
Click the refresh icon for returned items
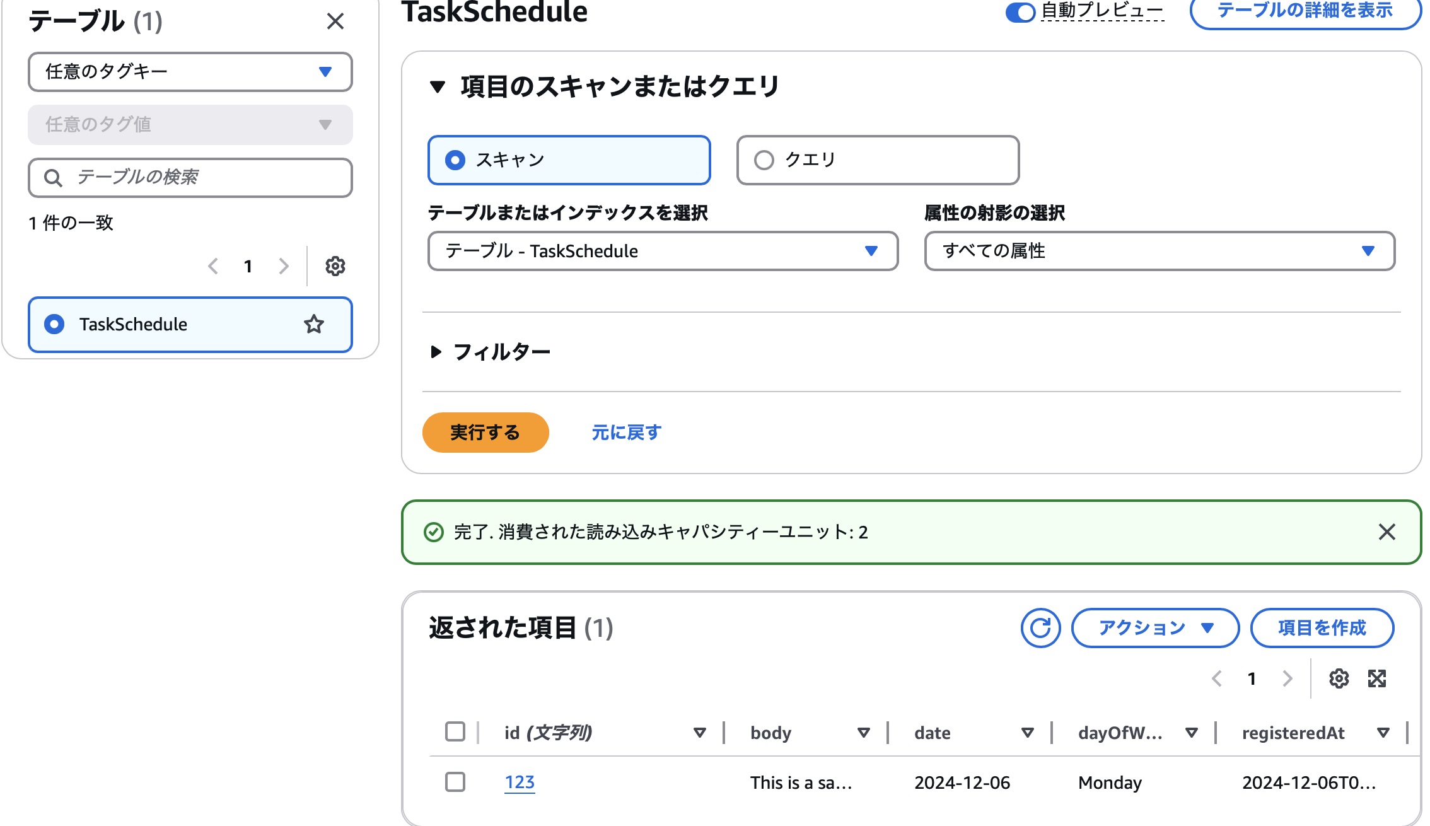click(1040, 628)
